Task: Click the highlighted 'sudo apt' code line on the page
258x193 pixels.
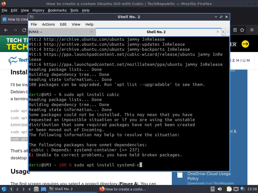Action: pos(19,139)
